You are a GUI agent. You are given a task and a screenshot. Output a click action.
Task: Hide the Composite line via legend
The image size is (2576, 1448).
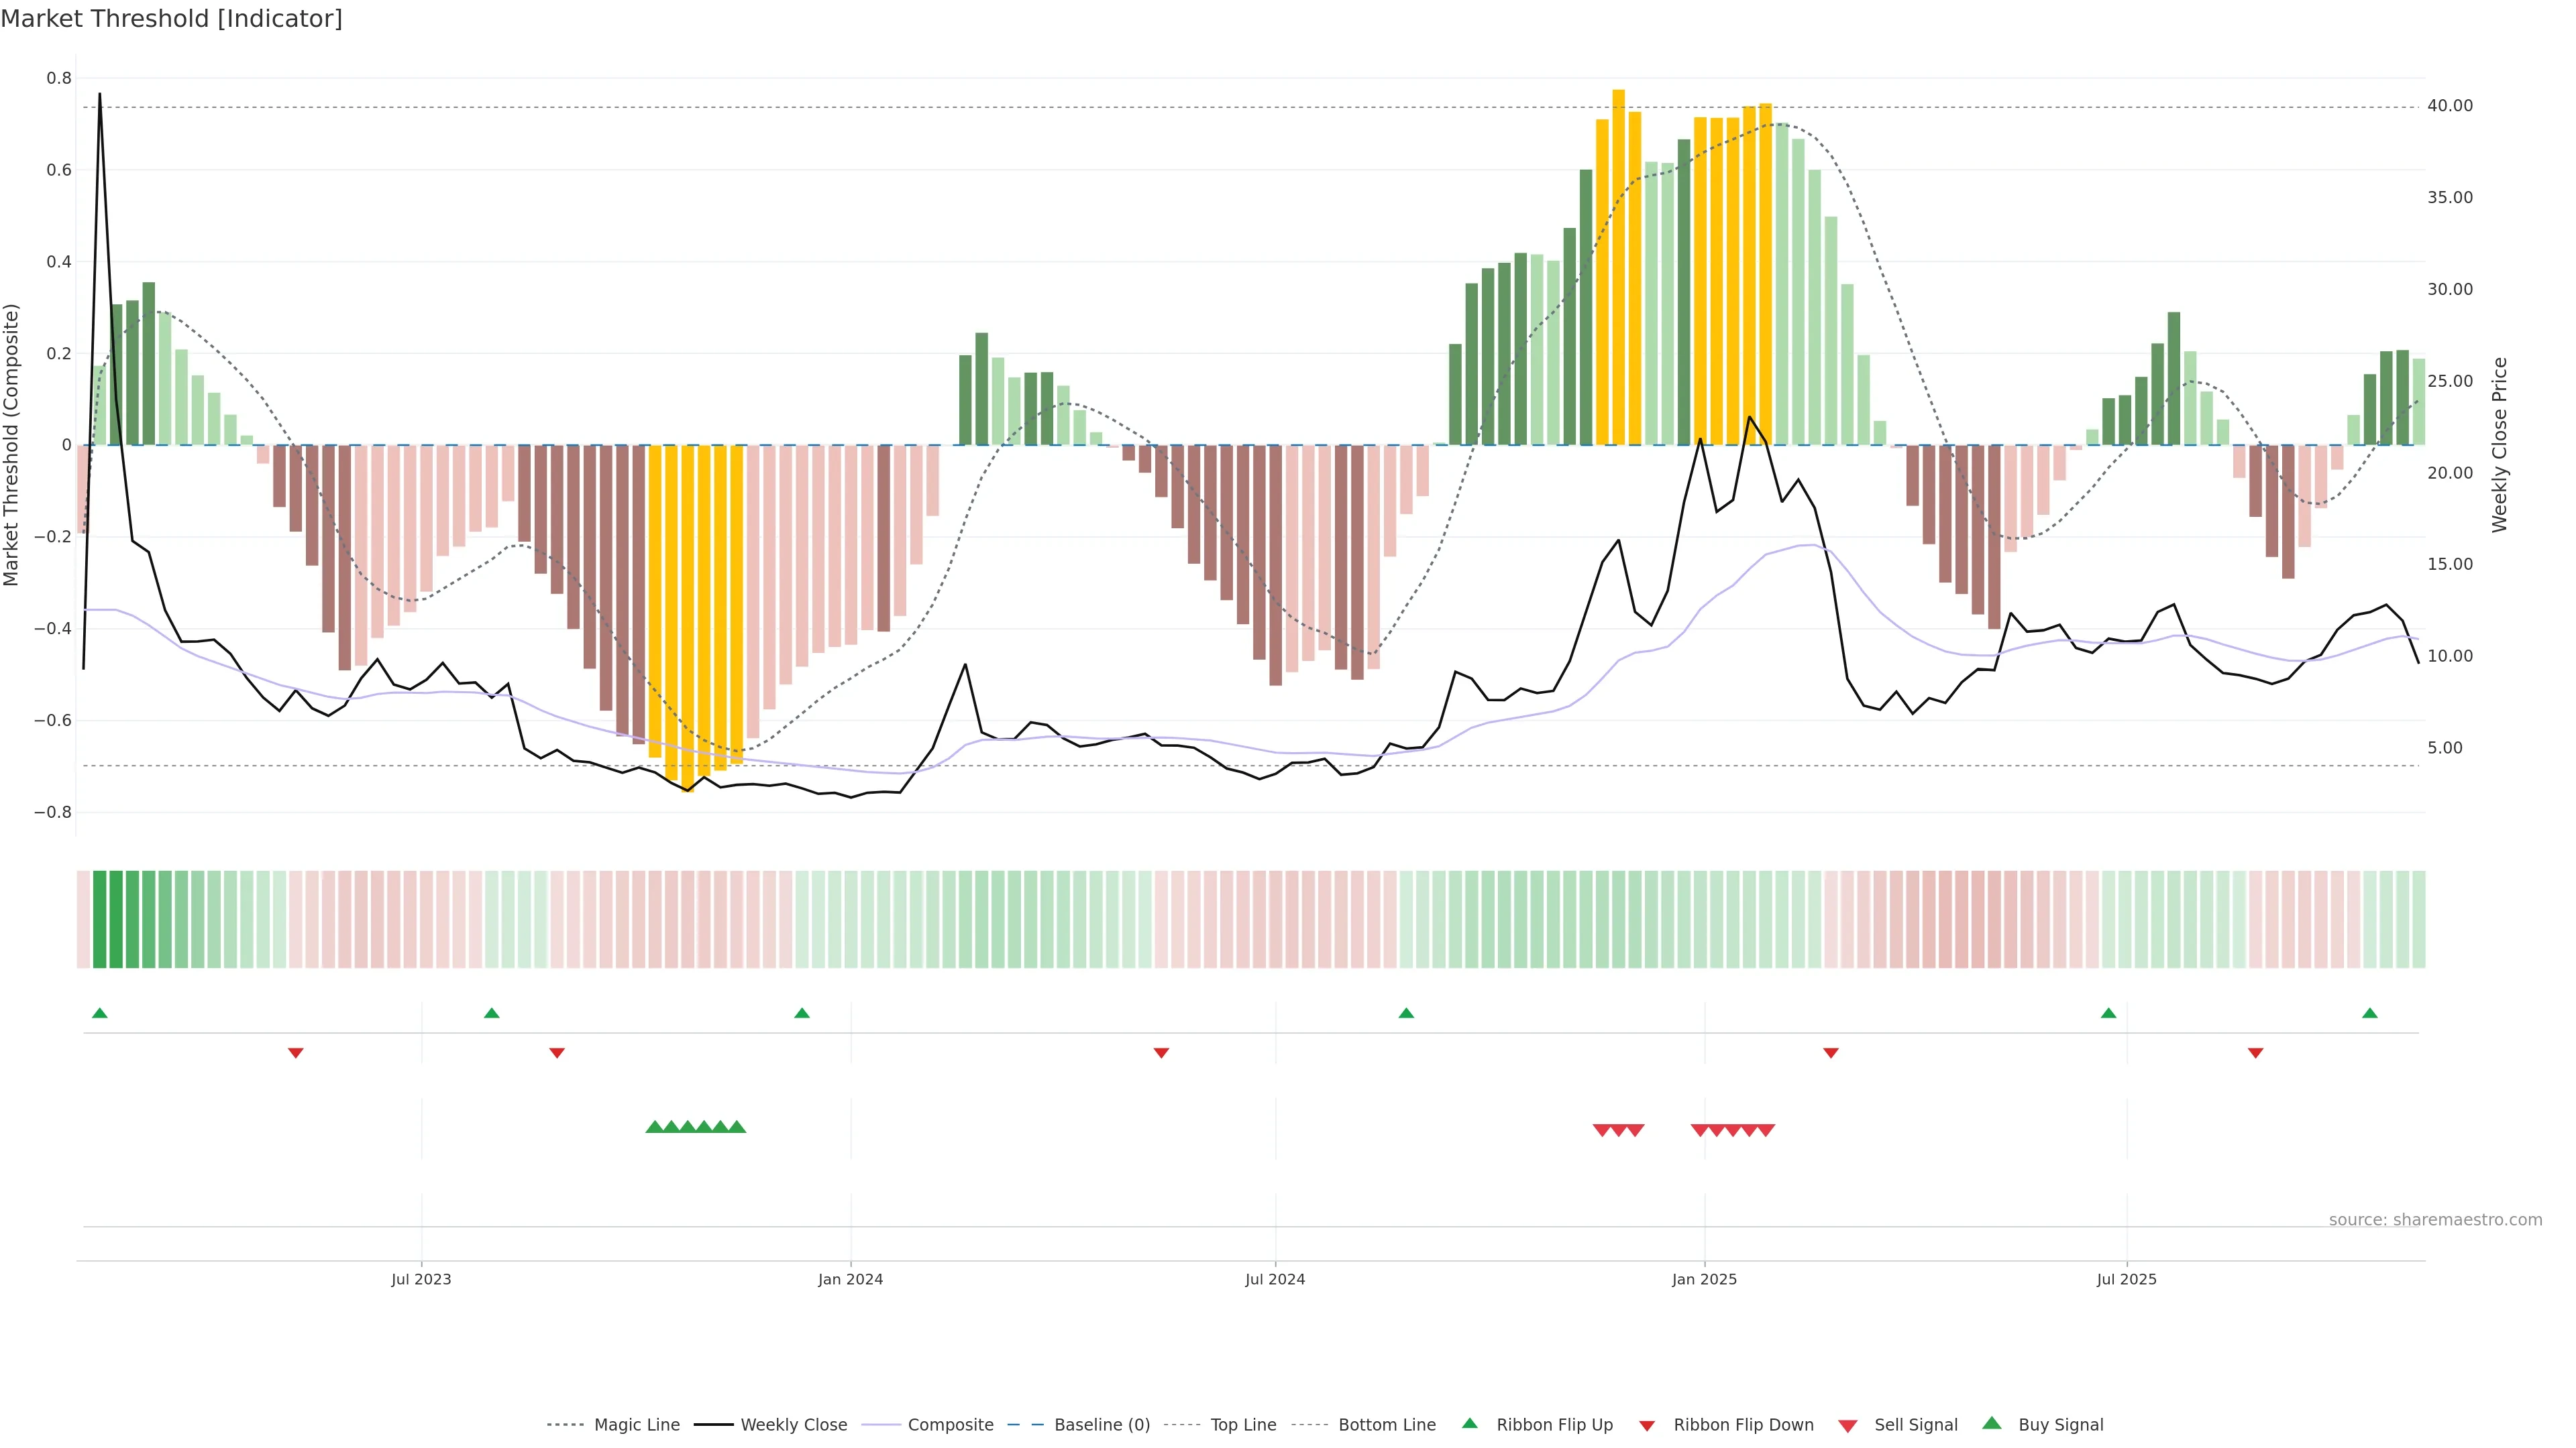(x=950, y=1425)
